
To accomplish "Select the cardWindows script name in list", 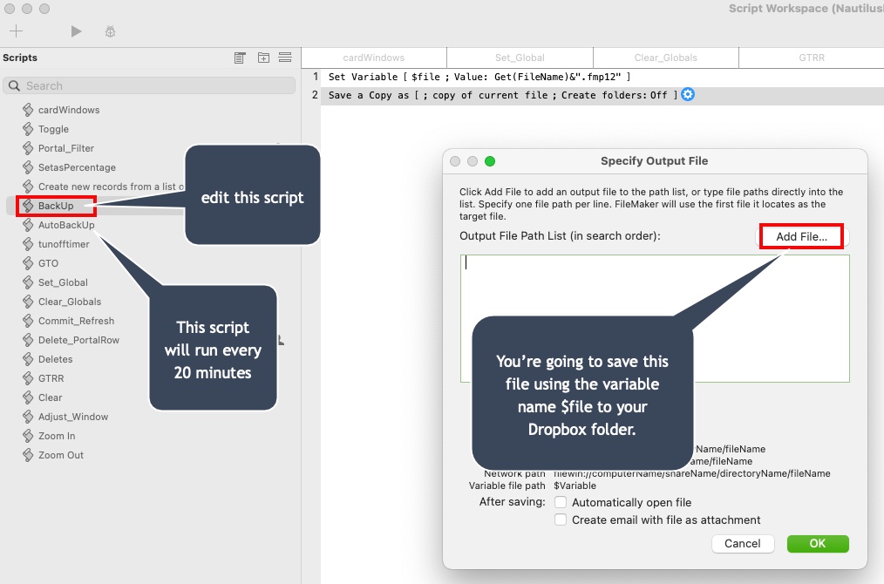I will [69, 110].
